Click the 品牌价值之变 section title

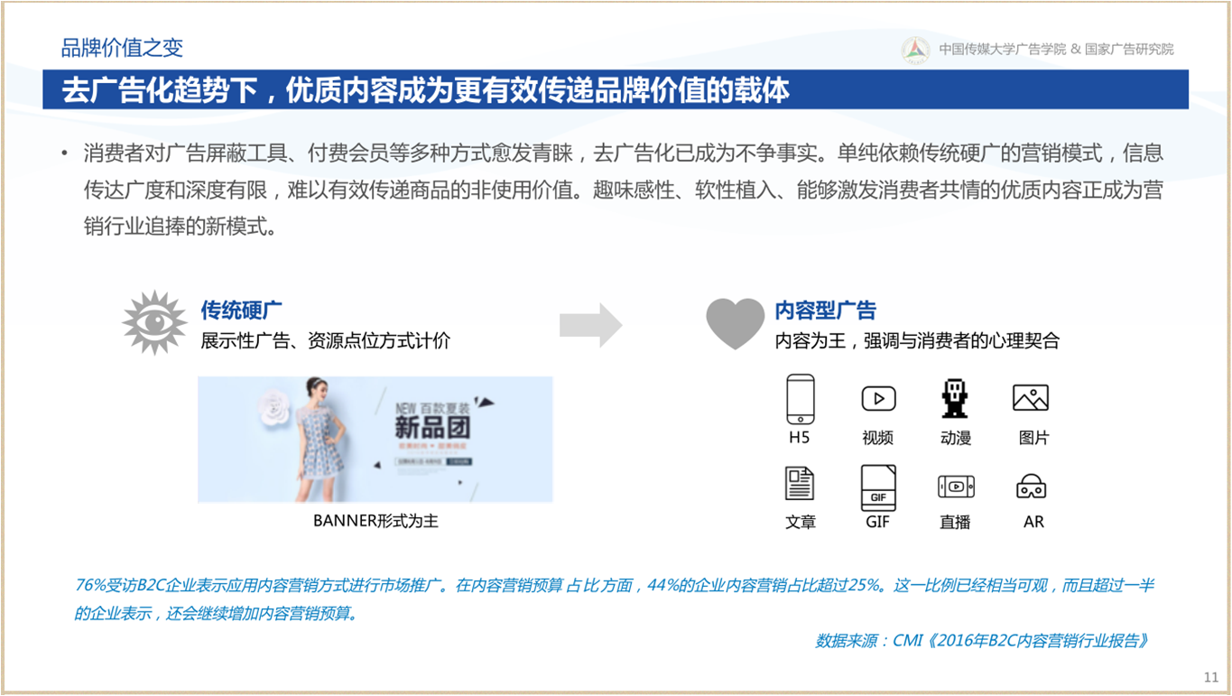pos(123,48)
